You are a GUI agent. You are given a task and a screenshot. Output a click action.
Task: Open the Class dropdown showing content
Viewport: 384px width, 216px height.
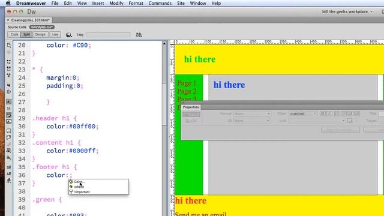tap(303, 113)
